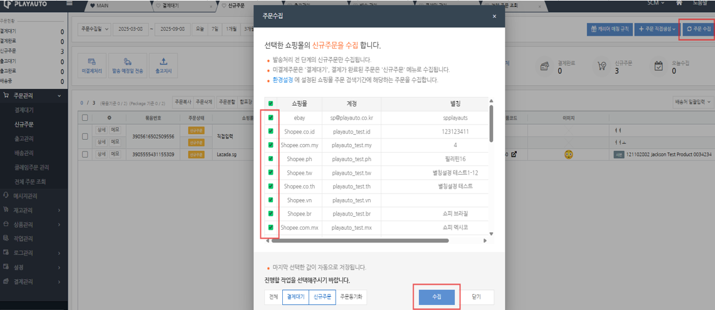The image size is (715, 310).
Task: Click the 상품관리 icon in sidebar
Action: (6, 224)
